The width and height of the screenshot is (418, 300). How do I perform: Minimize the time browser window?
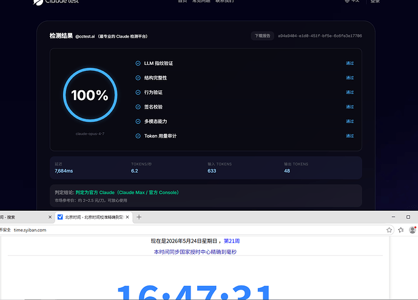pyautogui.click(x=393, y=217)
